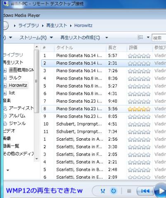Viewport: 166px width, 198px height.
Task: Click the album disc icon beside アルバム
Action: (x=5, y=116)
